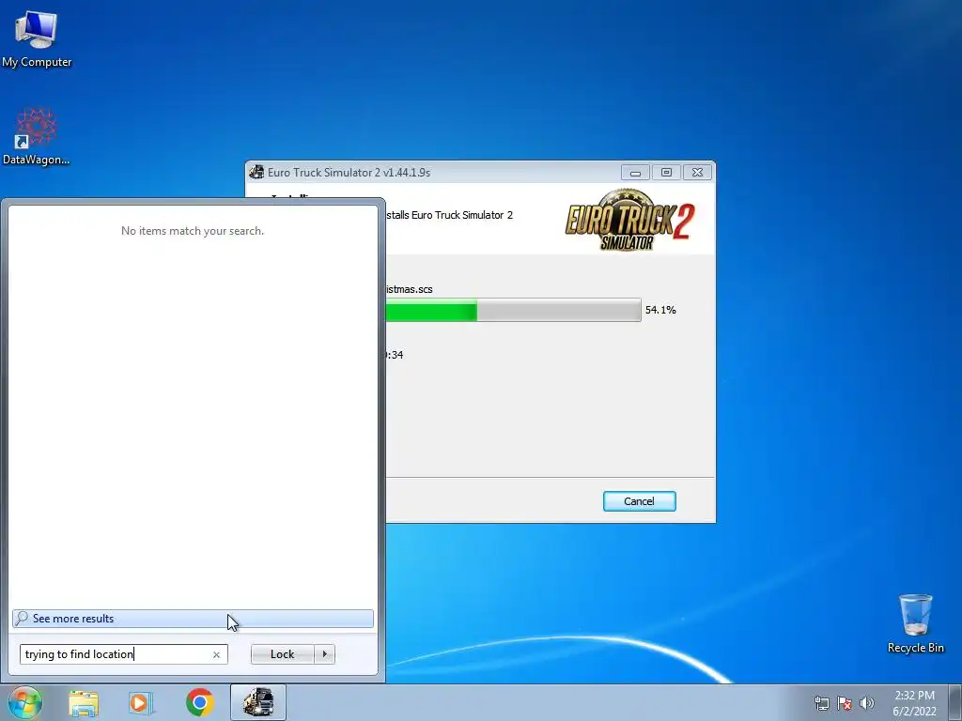This screenshot has height=721, width=962.
Task: Click the volume speaker tray icon
Action: 867,702
